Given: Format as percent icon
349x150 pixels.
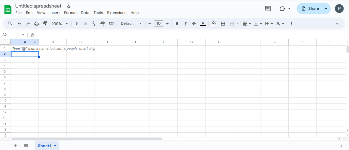Looking at the screenshot, I should [x=85, y=23].
